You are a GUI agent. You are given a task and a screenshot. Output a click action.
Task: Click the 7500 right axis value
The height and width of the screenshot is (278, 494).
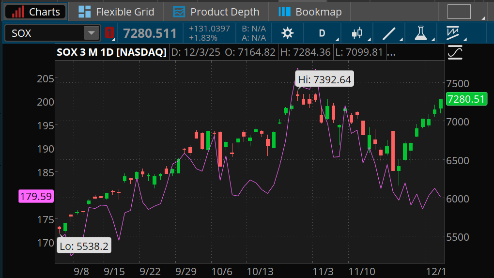[x=458, y=83]
